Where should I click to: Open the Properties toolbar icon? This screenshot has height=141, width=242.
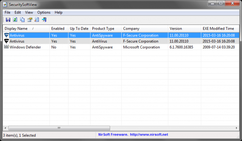click(x=30, y=20)
